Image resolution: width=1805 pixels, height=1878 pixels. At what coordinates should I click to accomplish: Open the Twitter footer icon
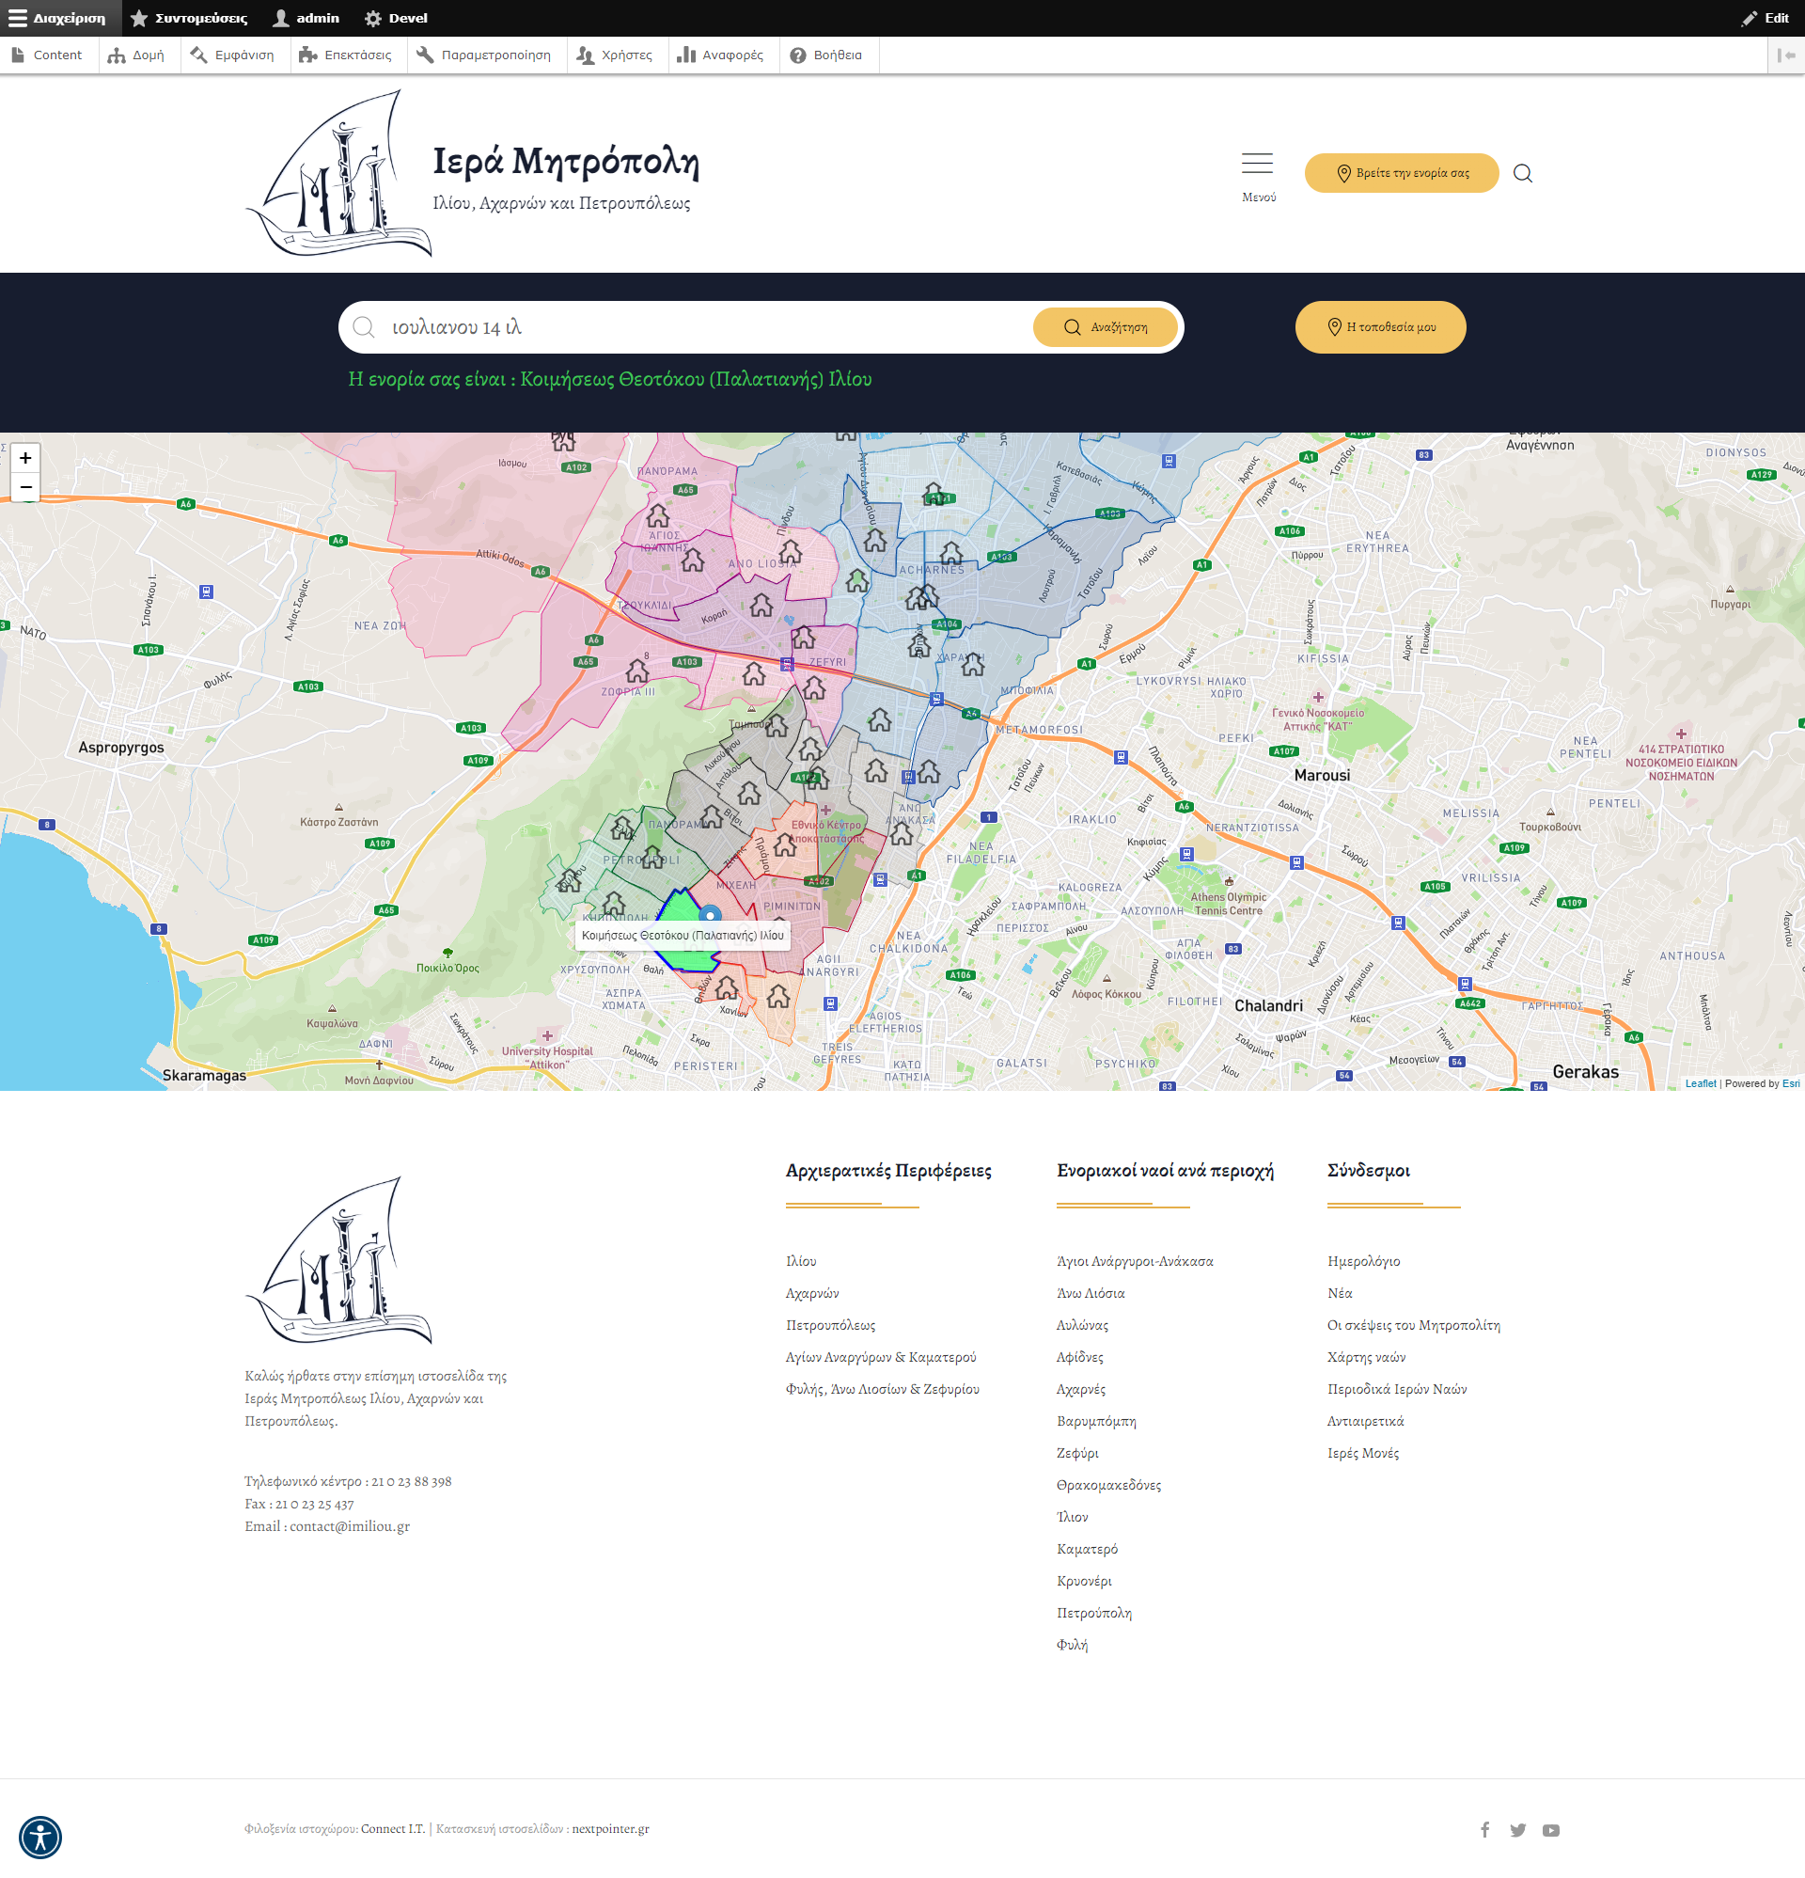pyautogui.click(x=1517, y=1829)
